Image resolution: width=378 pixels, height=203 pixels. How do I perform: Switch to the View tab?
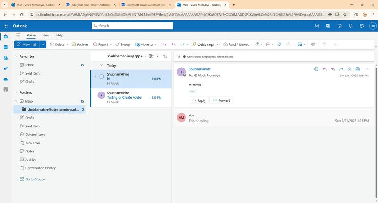coord(46,35)
